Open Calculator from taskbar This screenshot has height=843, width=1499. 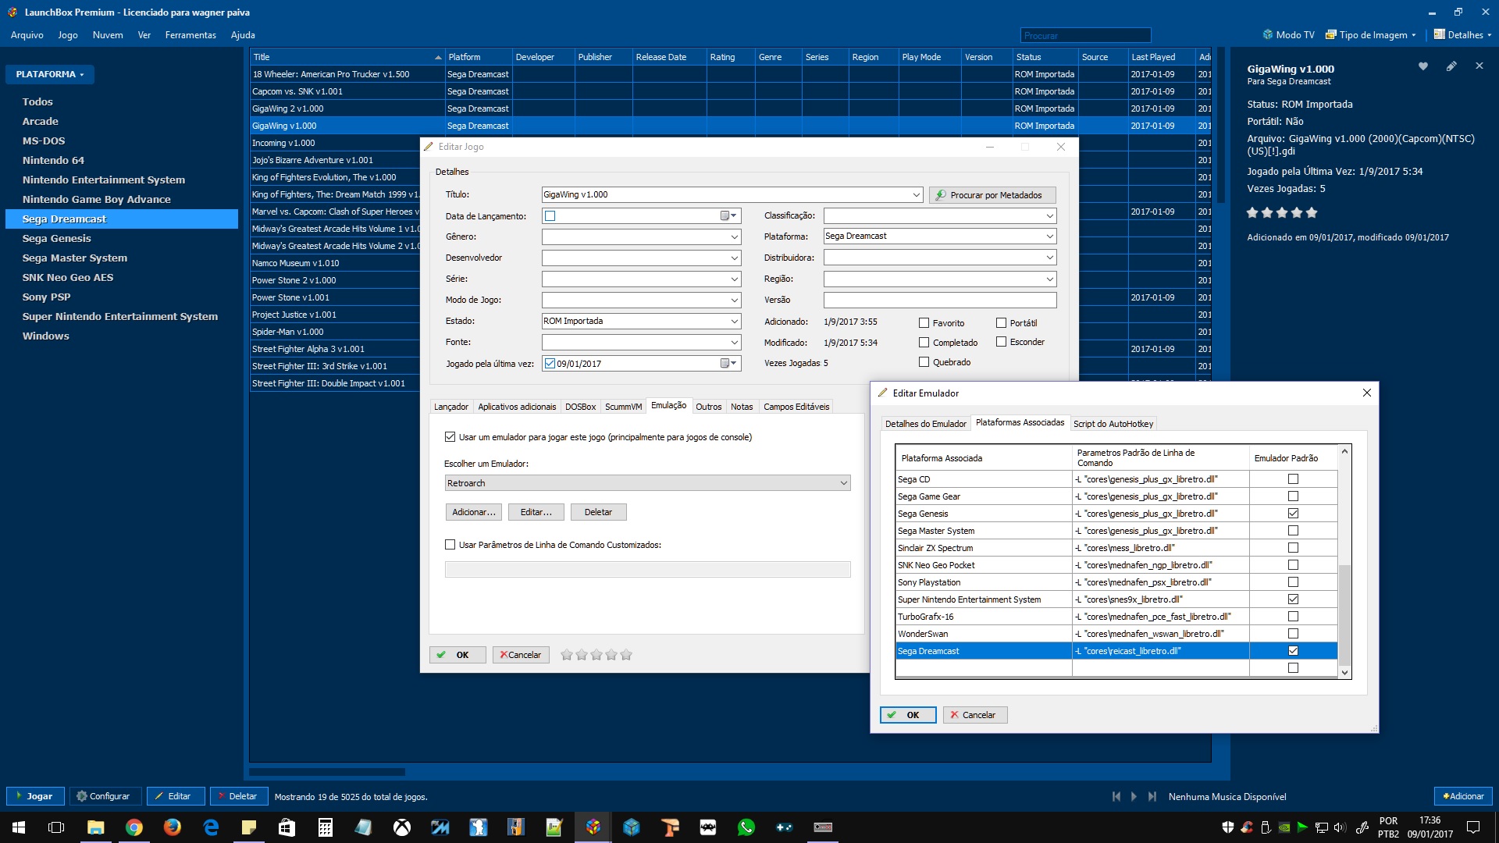326,827
